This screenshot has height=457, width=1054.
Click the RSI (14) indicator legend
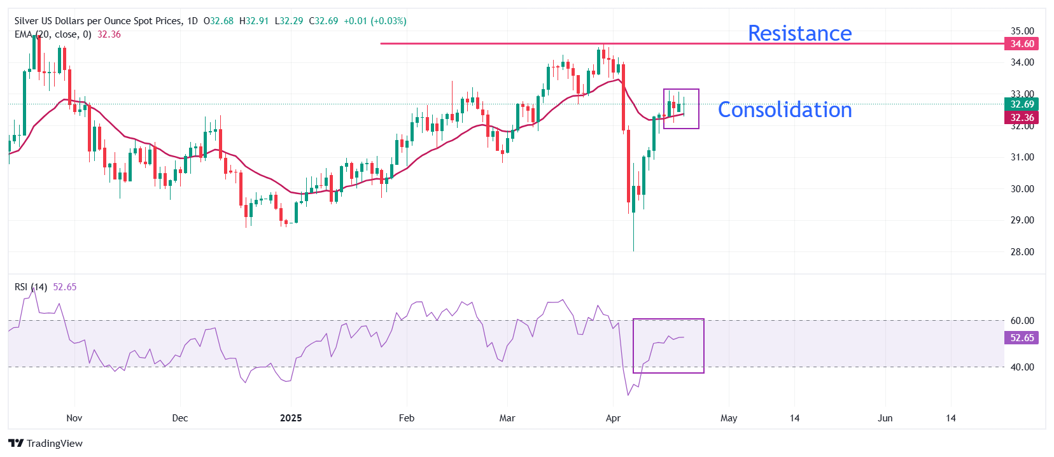[x=31, y=287]
